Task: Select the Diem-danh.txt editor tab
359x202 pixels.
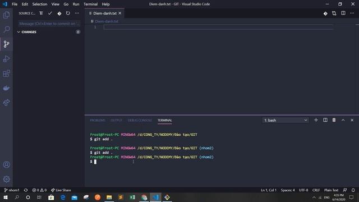Action: [105, 13]
